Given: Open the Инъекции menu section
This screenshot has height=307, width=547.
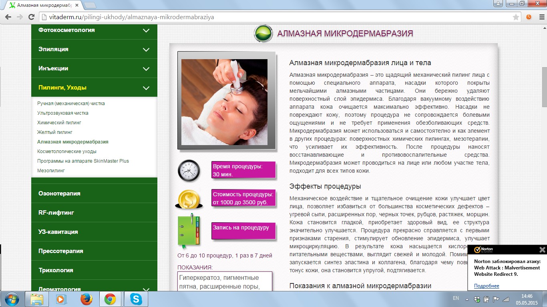Looking at the screenshot, I should pos(94,68).
